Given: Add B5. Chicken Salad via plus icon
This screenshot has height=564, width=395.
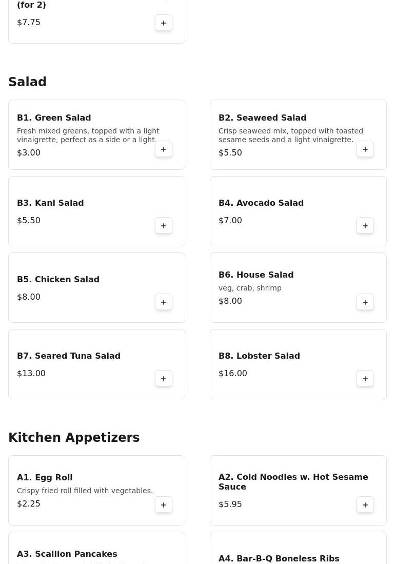Looking at the screenshot, I should tap(164, 302).
